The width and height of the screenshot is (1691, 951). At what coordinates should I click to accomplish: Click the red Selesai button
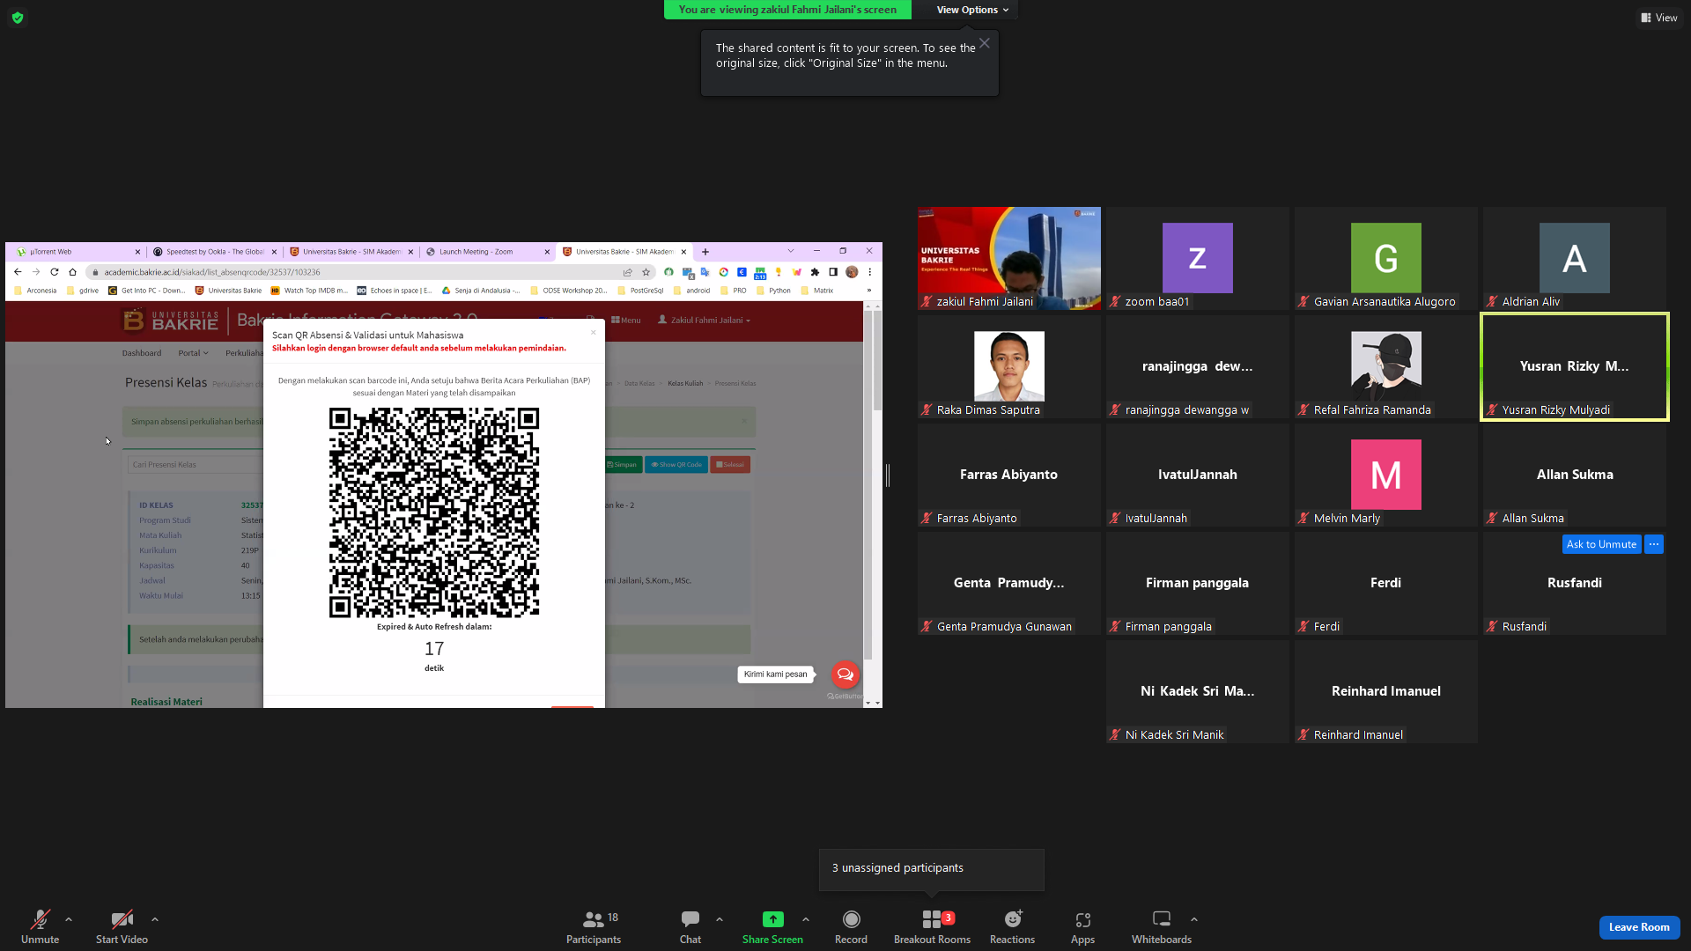[730, 465]
